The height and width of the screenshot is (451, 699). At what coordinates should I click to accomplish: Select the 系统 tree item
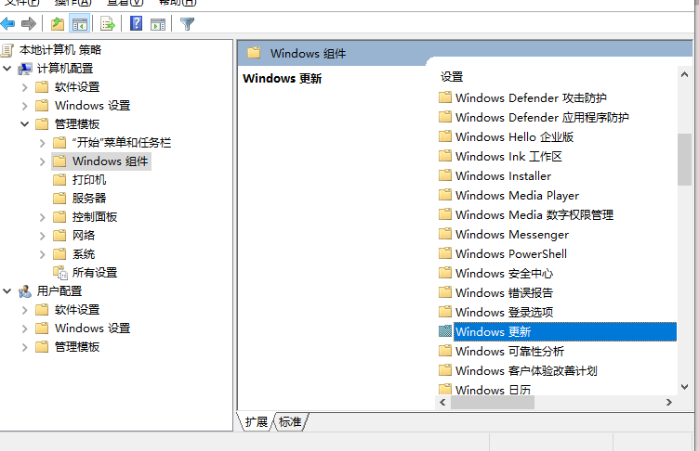pos(84,254)
